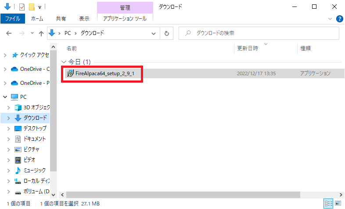Expand the OneDrive - C tree node
This screenshot has width=345, height=209.
coord(5,69)
